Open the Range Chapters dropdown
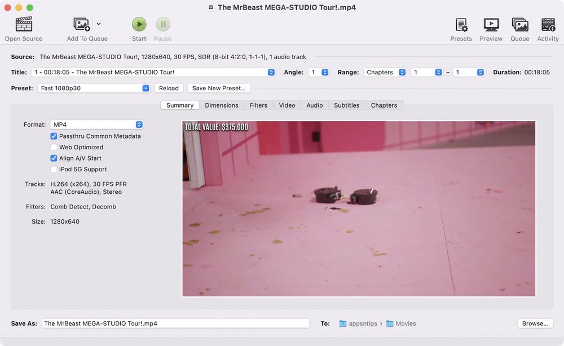 point(385,72)
